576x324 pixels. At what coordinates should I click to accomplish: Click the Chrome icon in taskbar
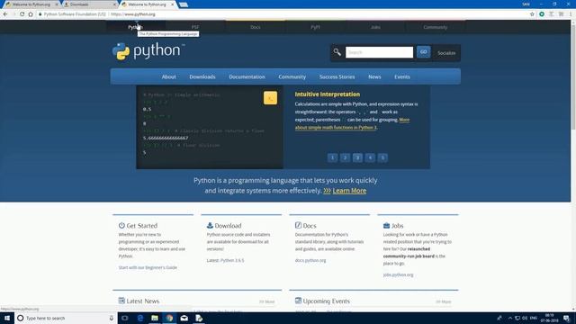pos(169,318)
